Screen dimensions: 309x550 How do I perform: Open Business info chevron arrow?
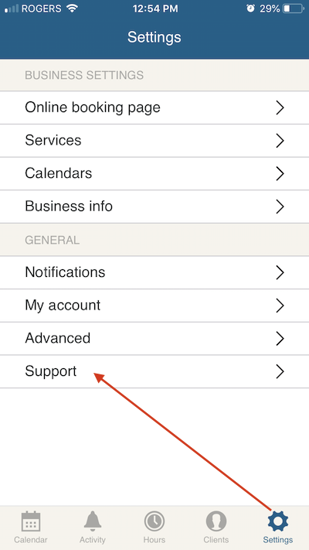point(280,207)
